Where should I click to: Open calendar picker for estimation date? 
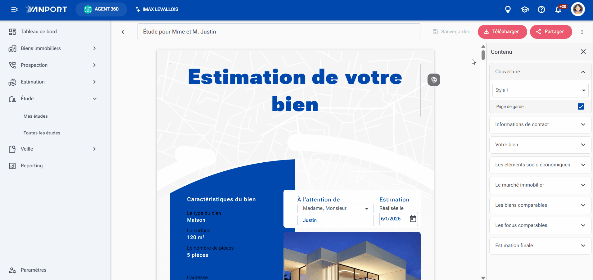click(413, 219)
